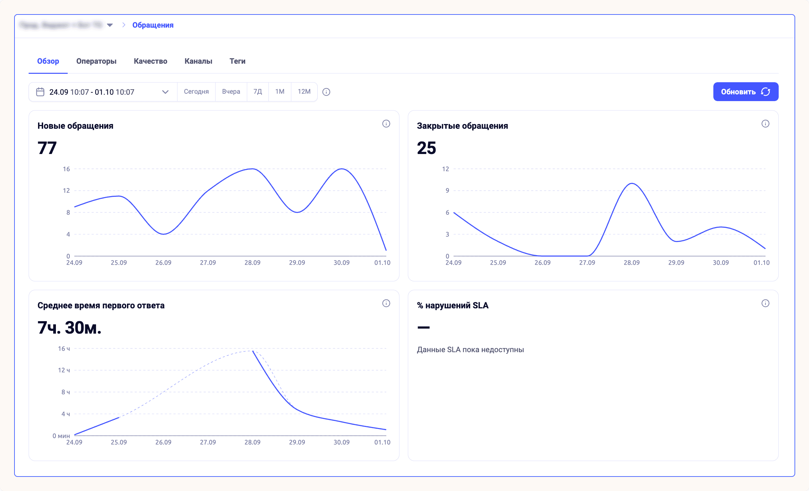Click info icon next to 12М period

click(x=326, y=92)
